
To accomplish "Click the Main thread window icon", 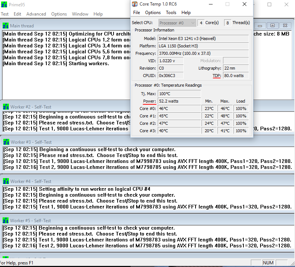I will click(6, 26).
